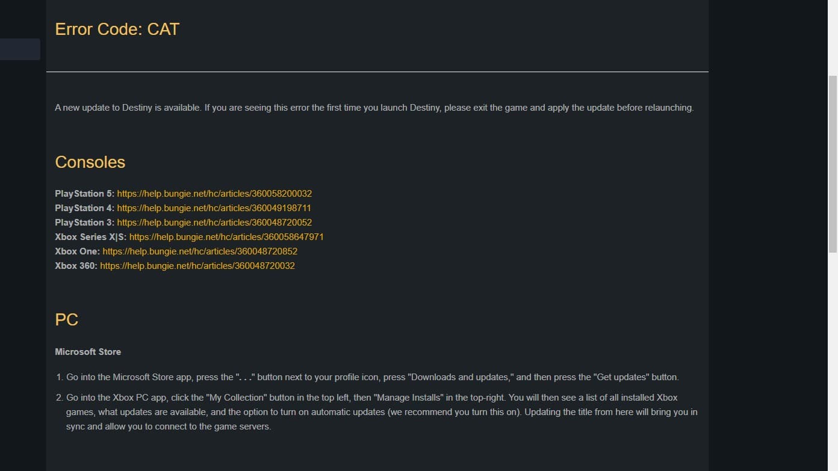Select the highlighted item in left sidebar

20,49
